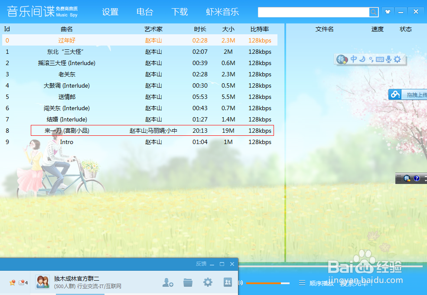Click the home icon beside the search bar
The width and height of the screenshot is (427, 295).
coord(387,12)
